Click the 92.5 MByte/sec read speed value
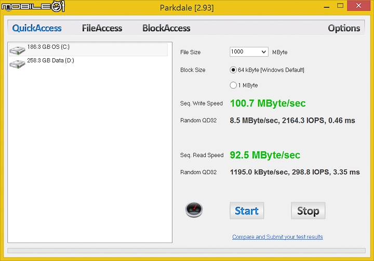This screenshot has height=261, width=374. pos(265,155)
